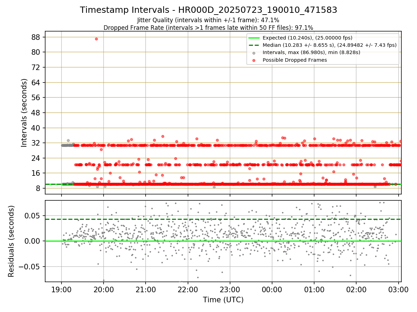Click the '32' tick on the intervals axis
The image size is (417, 312).
36,143
